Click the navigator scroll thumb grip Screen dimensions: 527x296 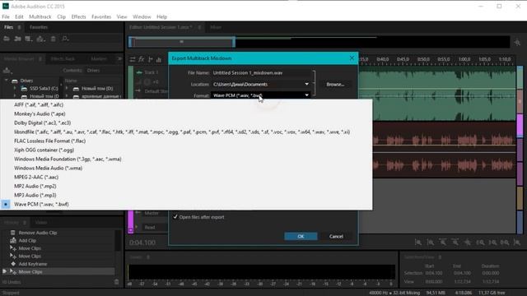tap(181, 42)
